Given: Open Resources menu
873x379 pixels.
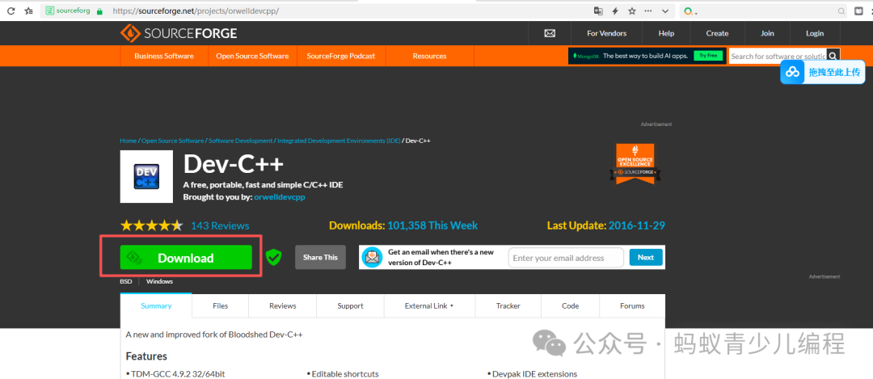Looking at the screenshot, I should [x=429, y=57].
